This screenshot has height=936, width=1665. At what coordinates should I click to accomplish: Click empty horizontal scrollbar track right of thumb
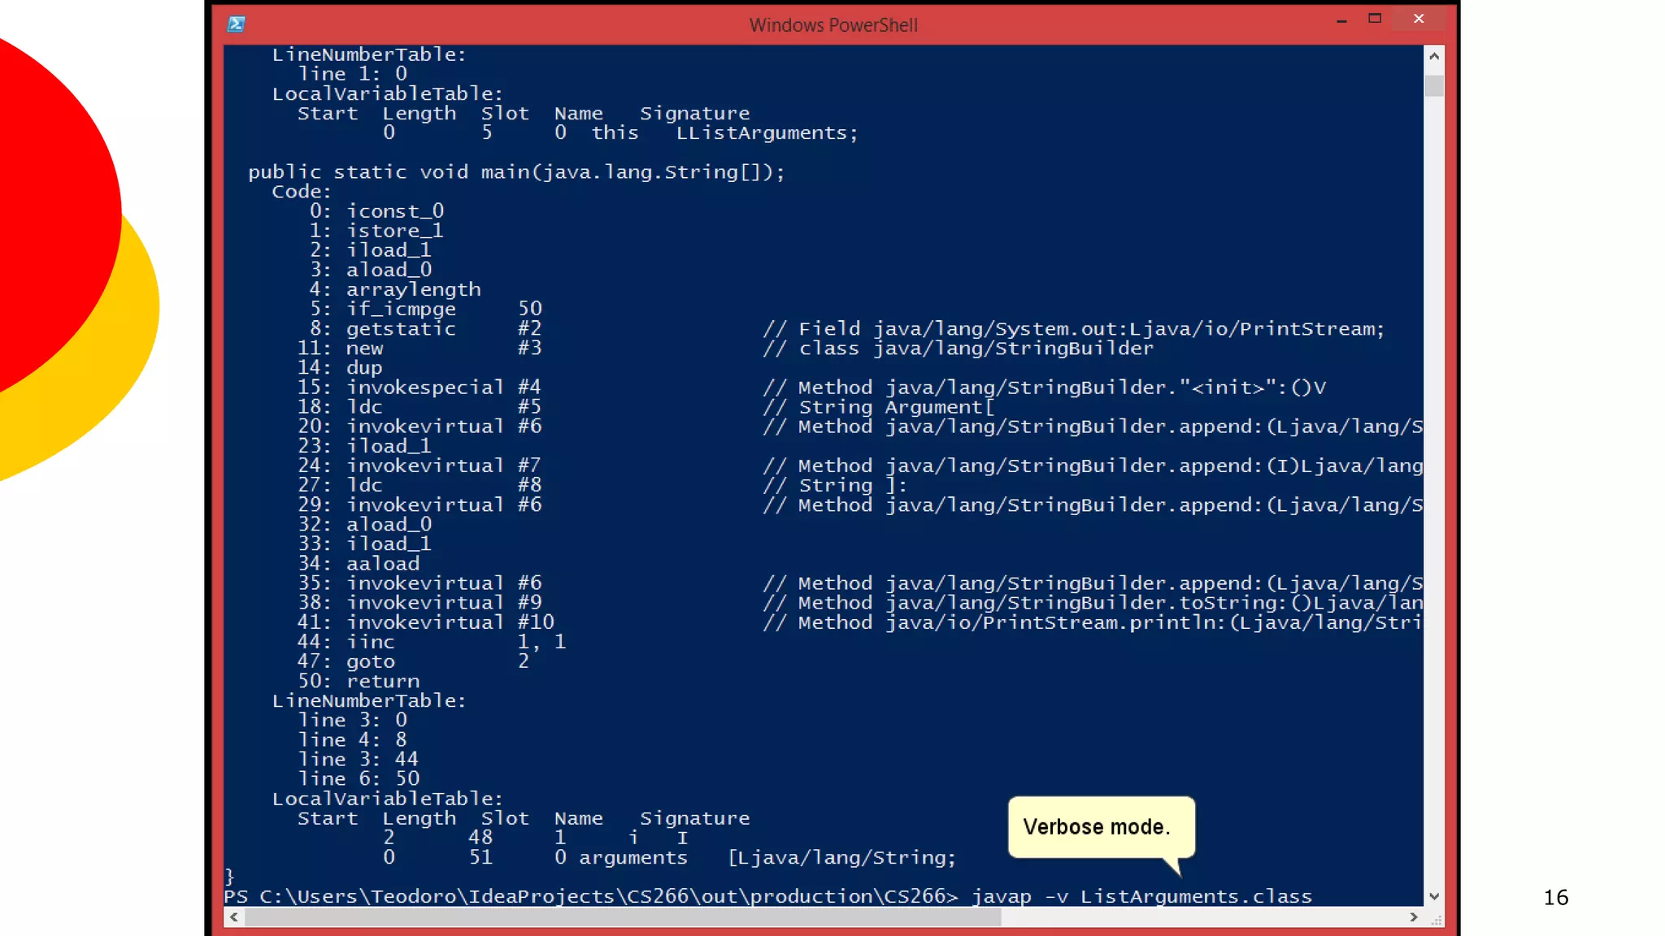[1203, 917]
